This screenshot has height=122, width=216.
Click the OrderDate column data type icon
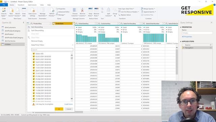tap(54, 24)
